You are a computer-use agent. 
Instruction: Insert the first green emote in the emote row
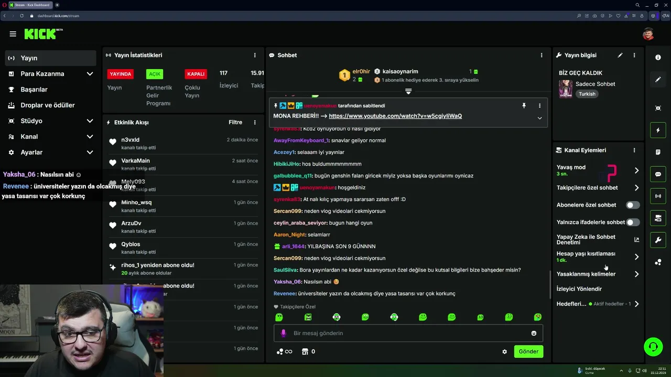point(279,317)
